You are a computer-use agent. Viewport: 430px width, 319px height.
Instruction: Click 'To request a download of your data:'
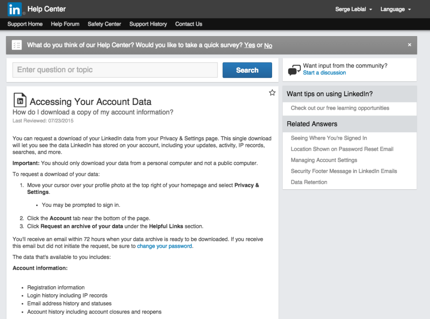[56, 174]
